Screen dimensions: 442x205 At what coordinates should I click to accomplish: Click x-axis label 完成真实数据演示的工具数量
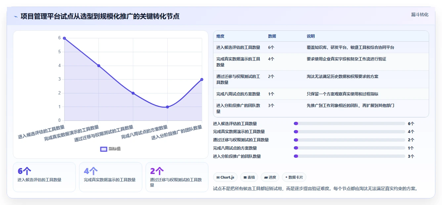pos(72,133)
